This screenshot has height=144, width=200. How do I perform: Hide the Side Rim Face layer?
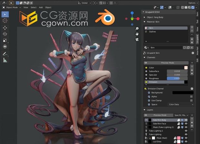[186, 123]
